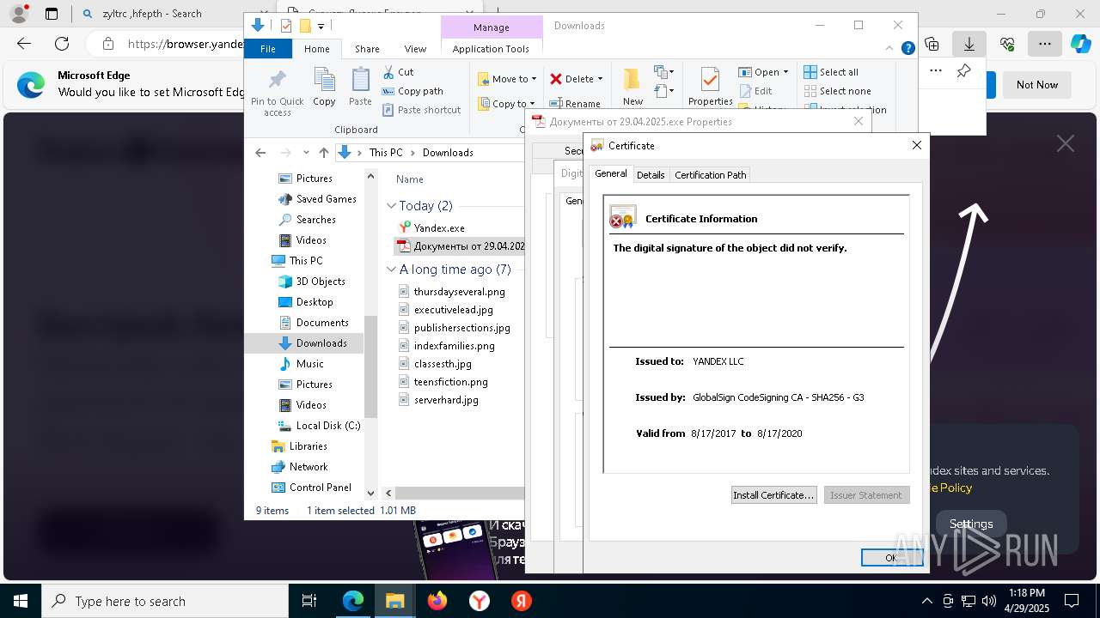This screenshot has height=618, width=1100.
Task: Click Copy path in the ribbon
Action: point(412,91)
